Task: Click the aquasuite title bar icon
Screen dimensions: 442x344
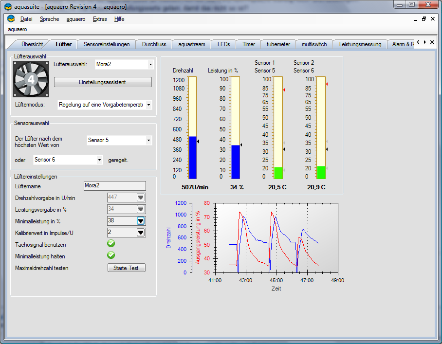Action: point(8,6)
